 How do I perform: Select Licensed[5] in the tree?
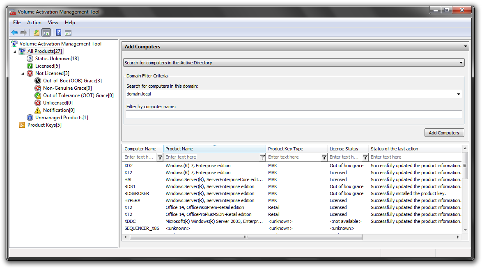[47, 66]
